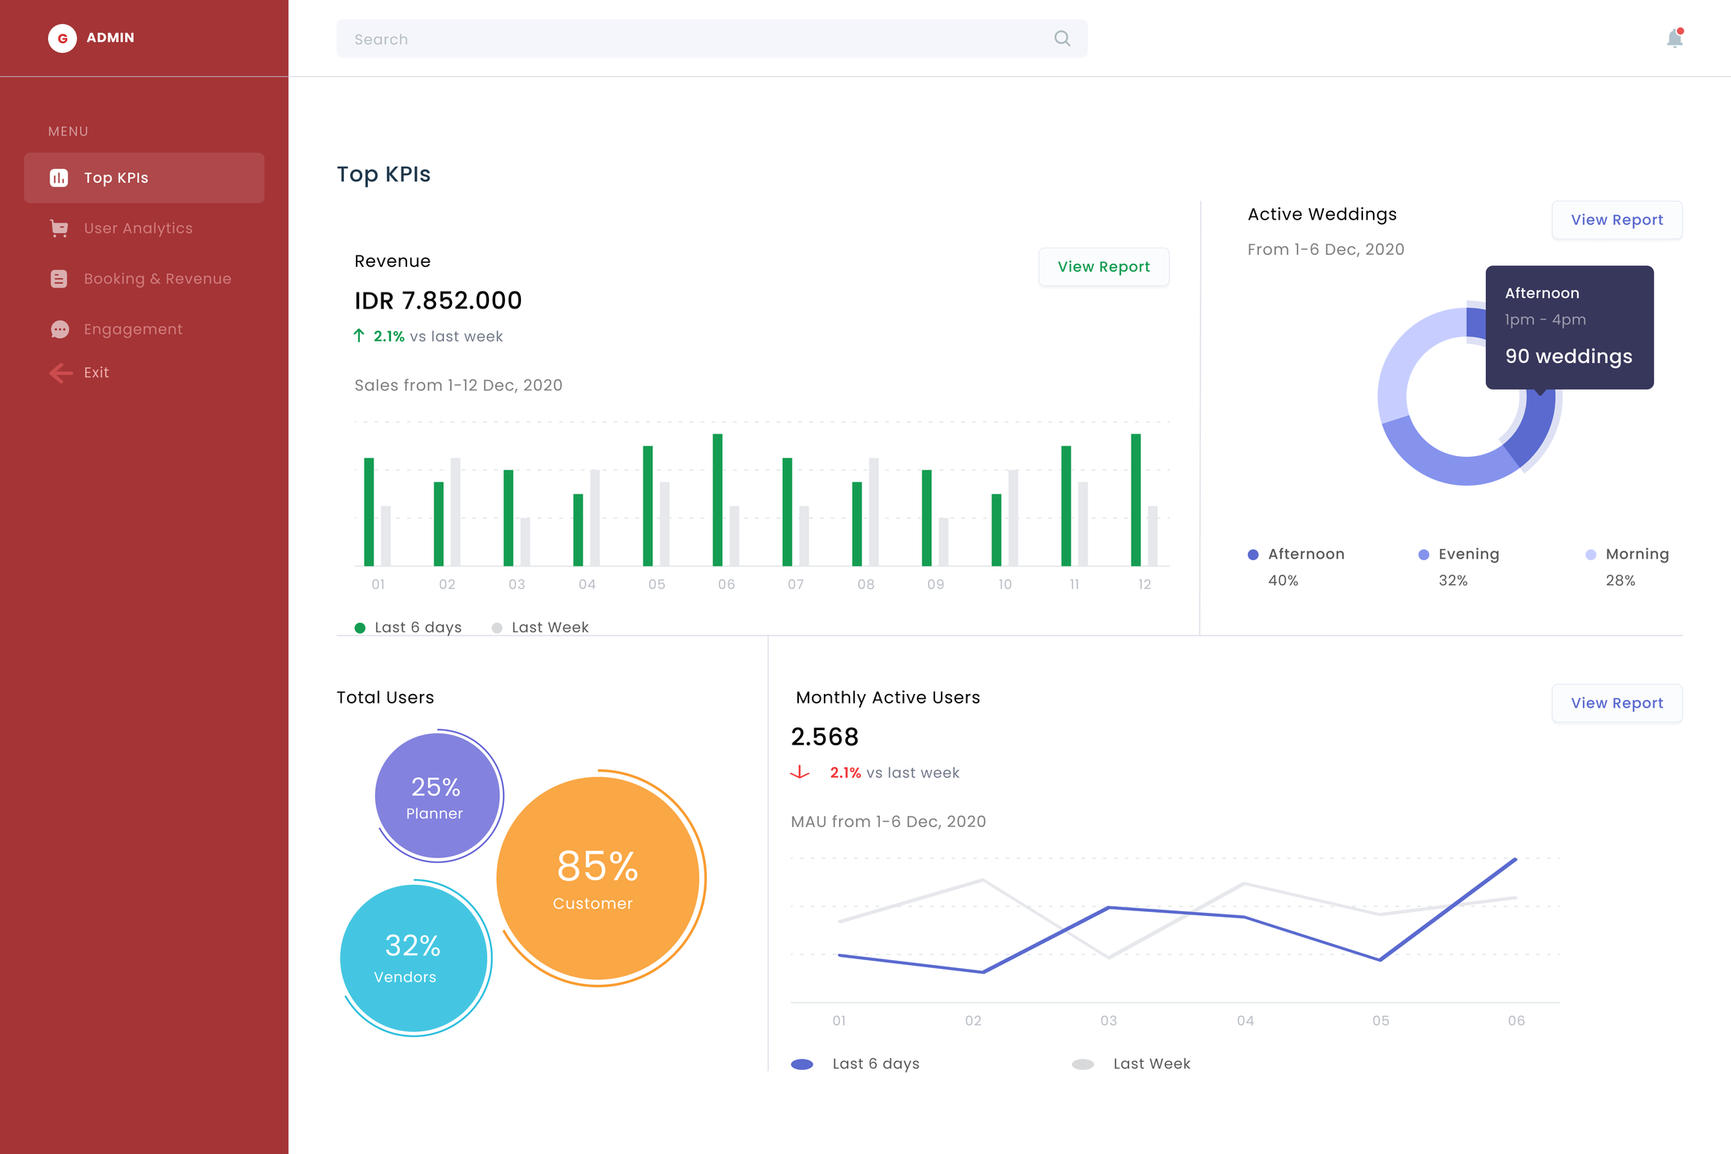Open Top KPIs menu item
The height and width of the screenshot is (1154, 1731).
(144, 178)
